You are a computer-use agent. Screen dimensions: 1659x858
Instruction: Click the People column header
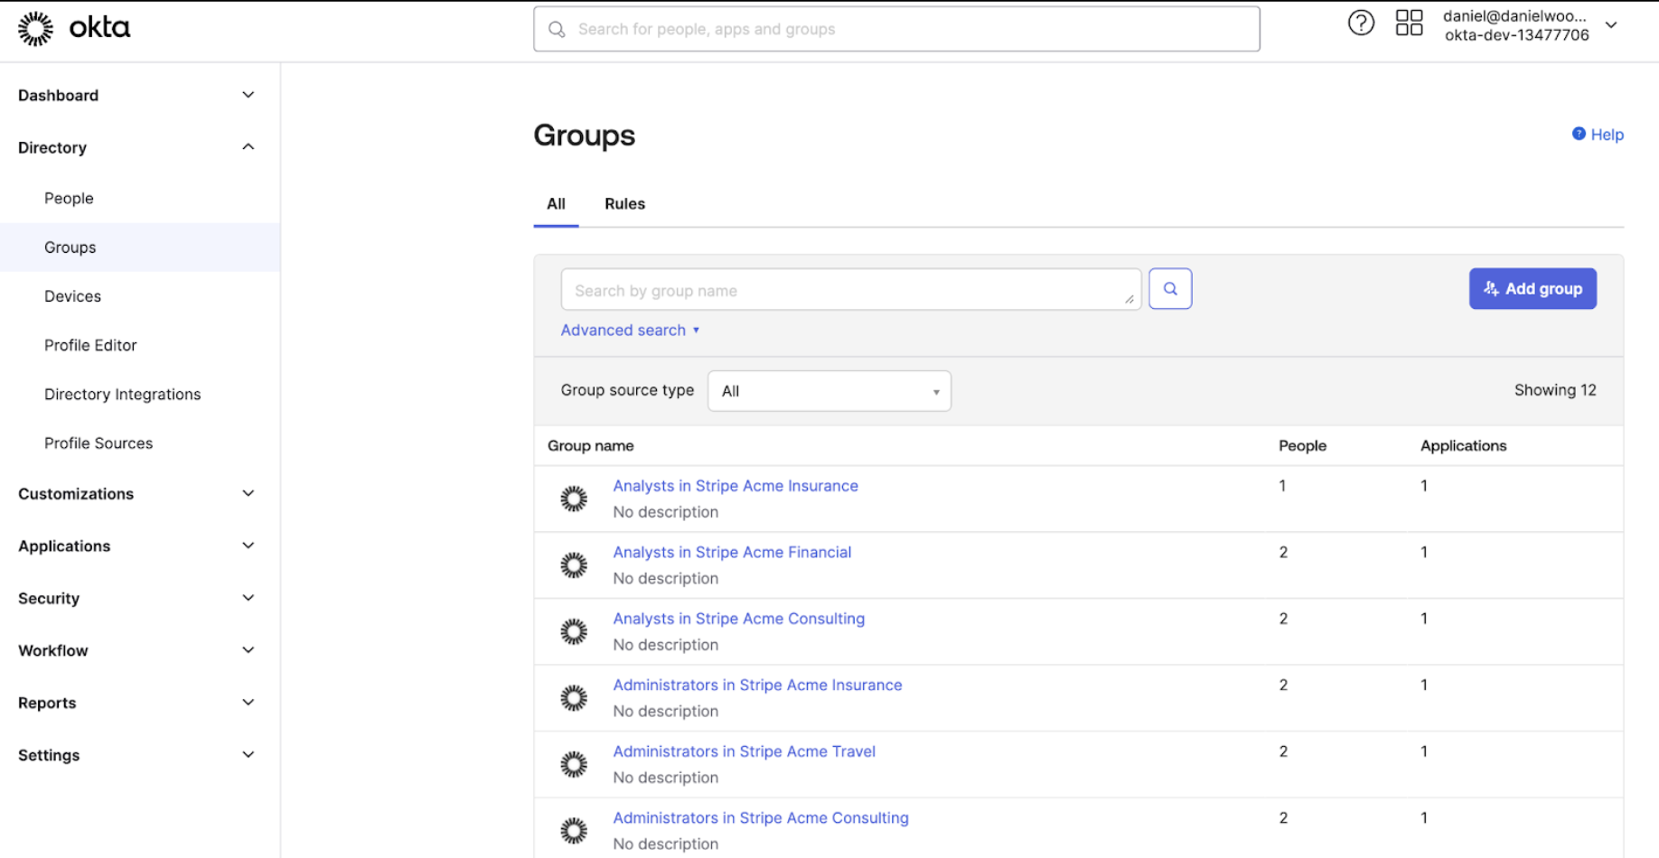(x=1302, y=446)
